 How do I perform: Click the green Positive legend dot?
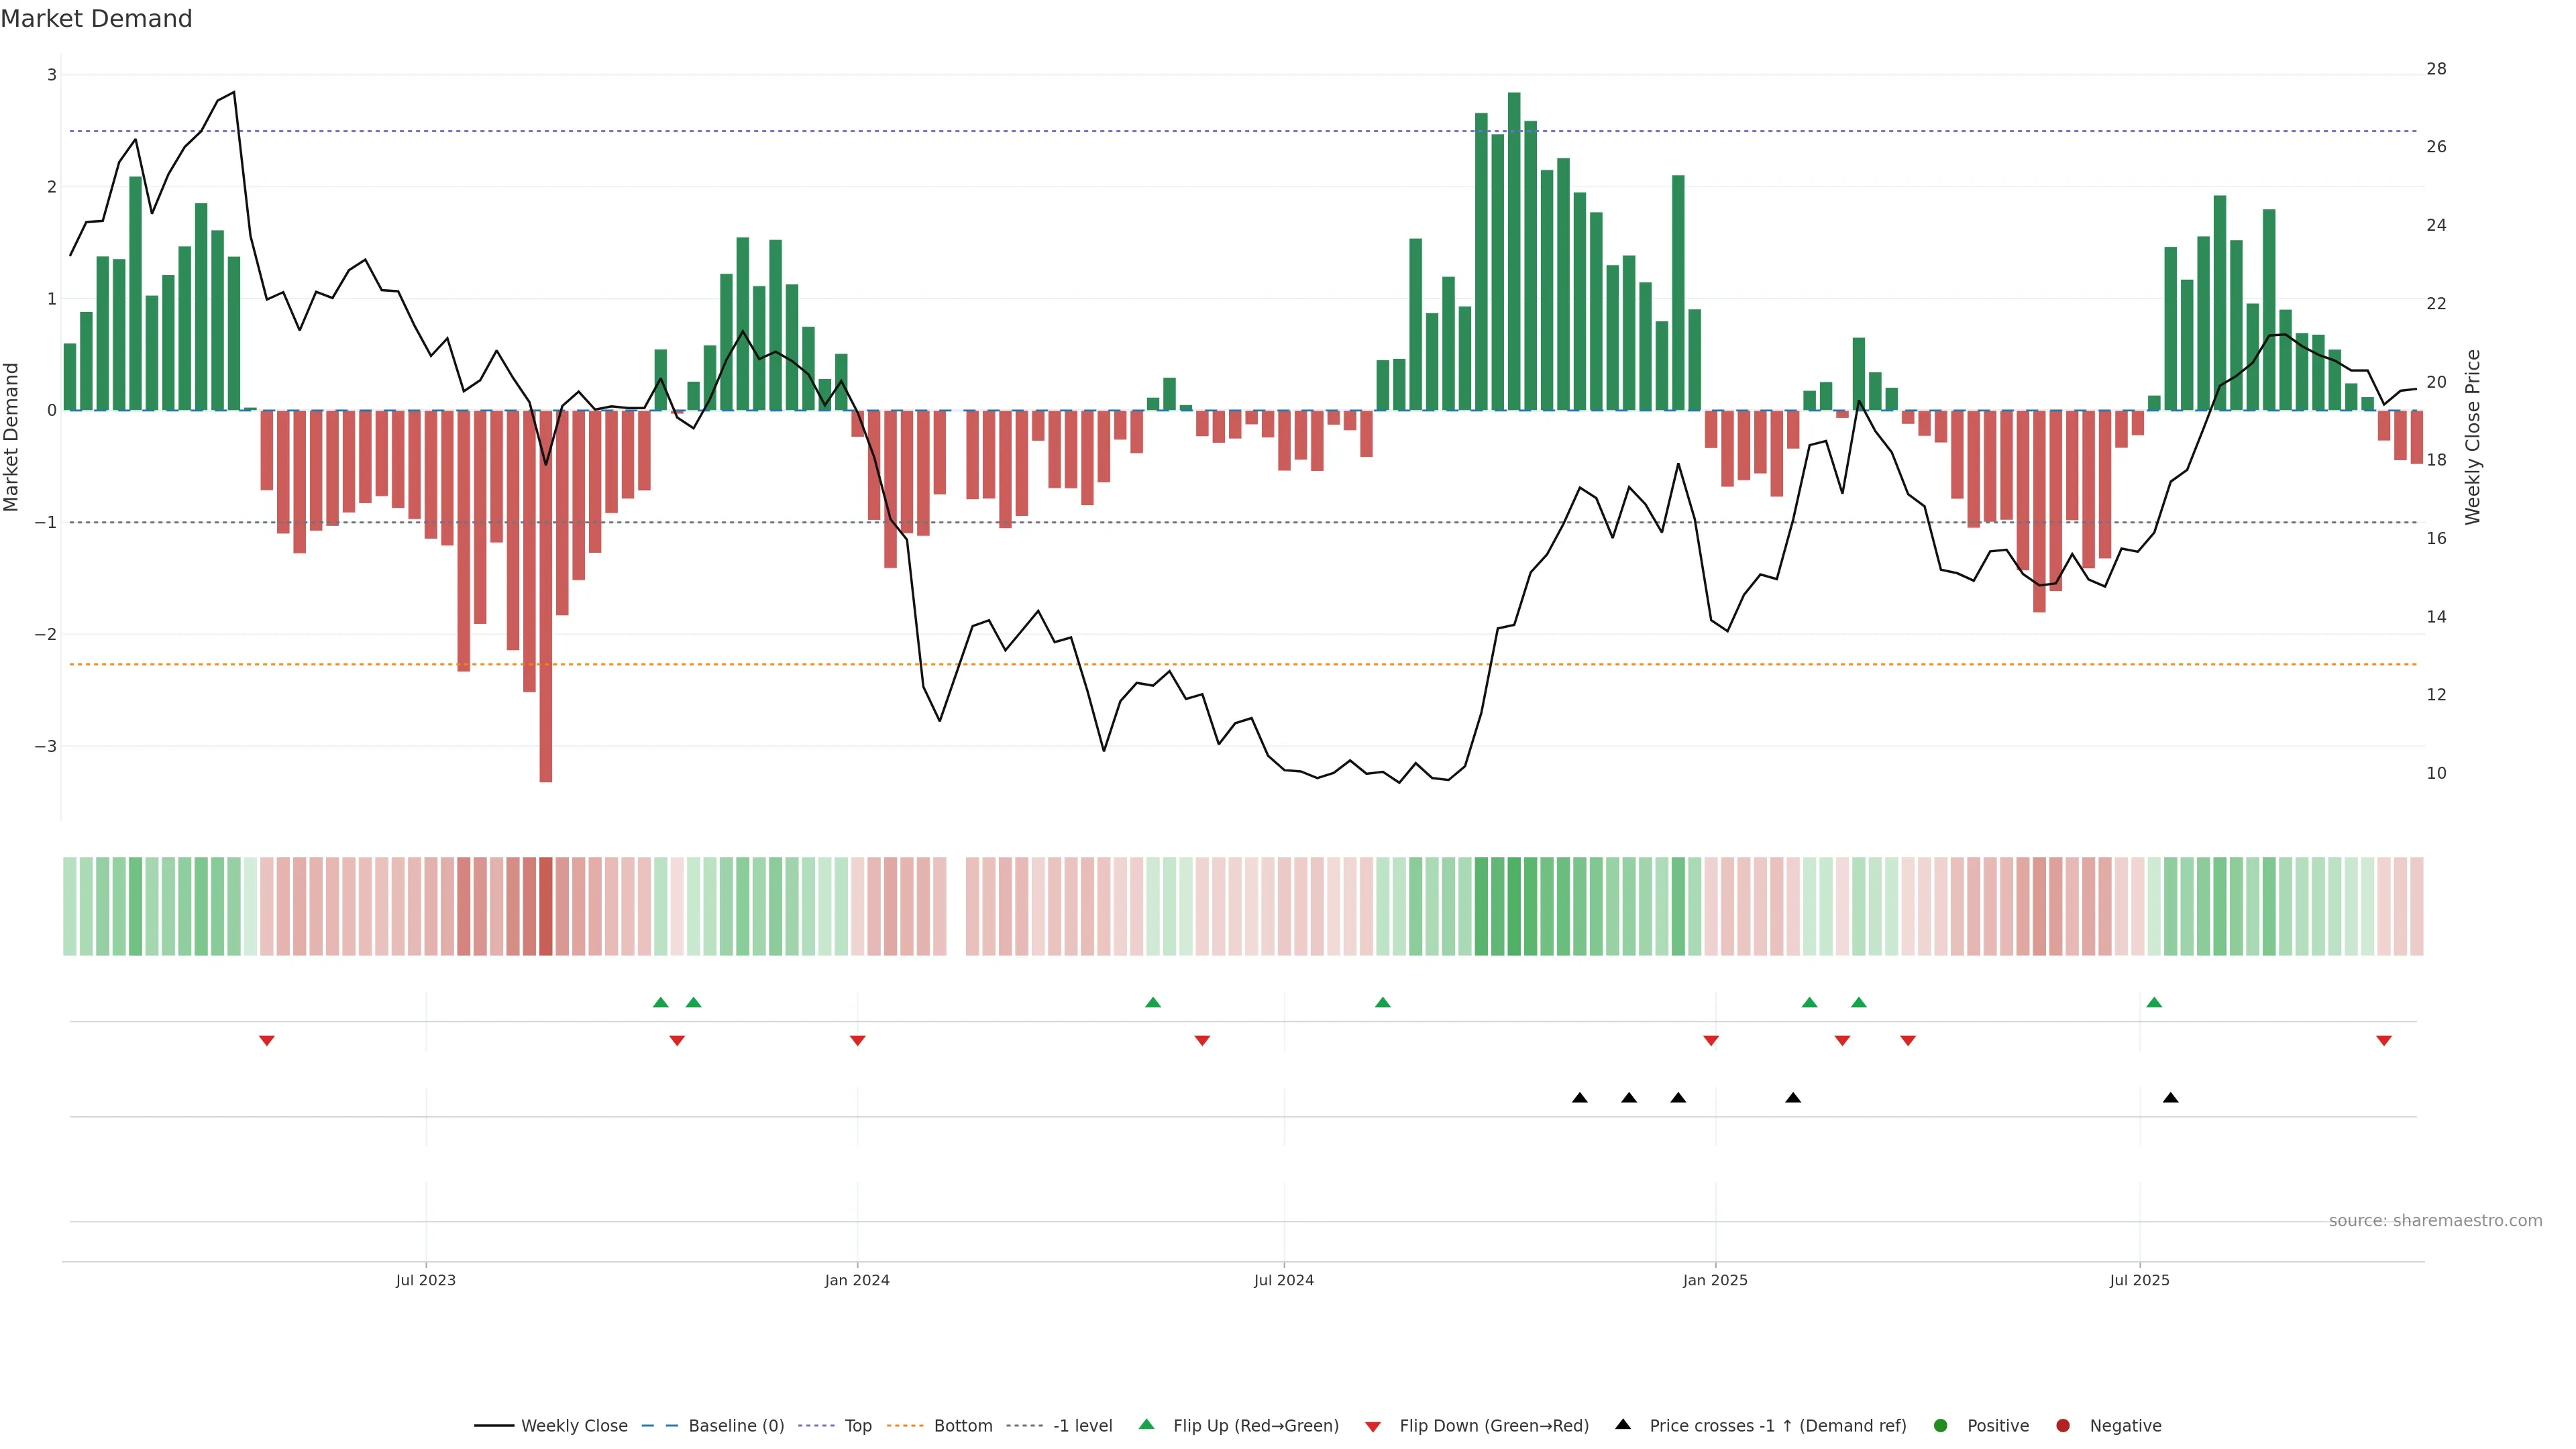[x=1941, y=1425]
